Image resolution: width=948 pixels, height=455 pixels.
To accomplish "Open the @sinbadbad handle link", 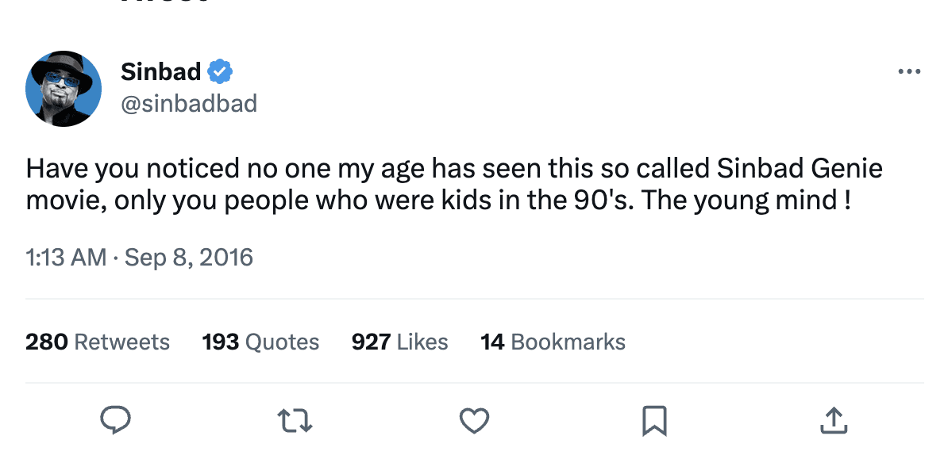I will (189, 104).
